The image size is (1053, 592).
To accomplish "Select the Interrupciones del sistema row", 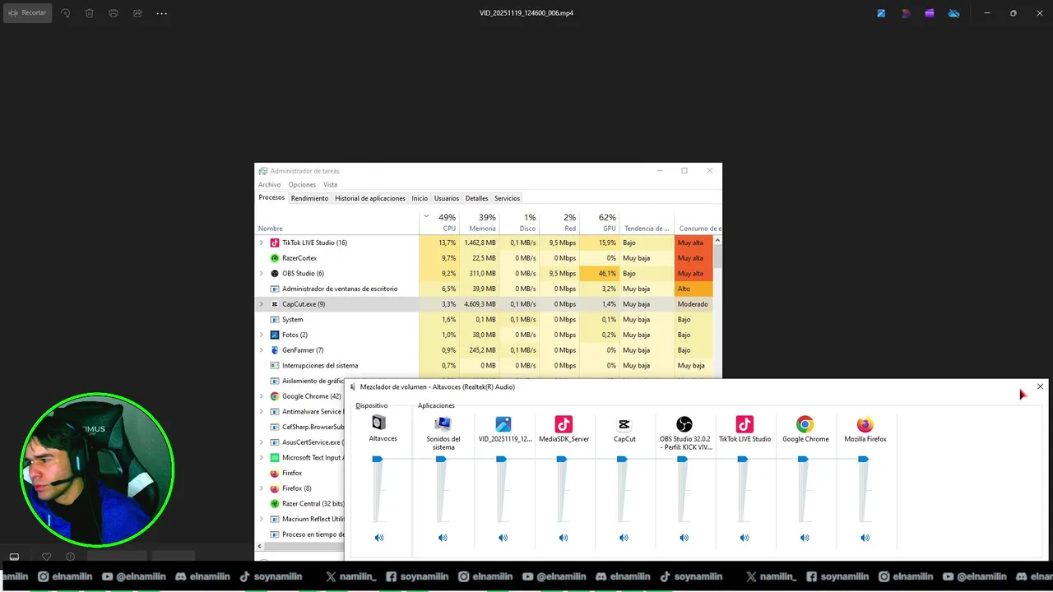I will point(485,366).
